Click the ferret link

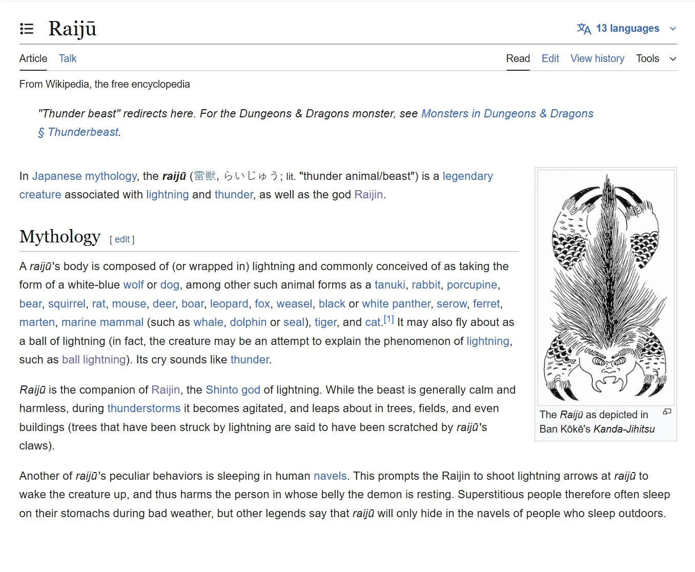click(486, 304)
